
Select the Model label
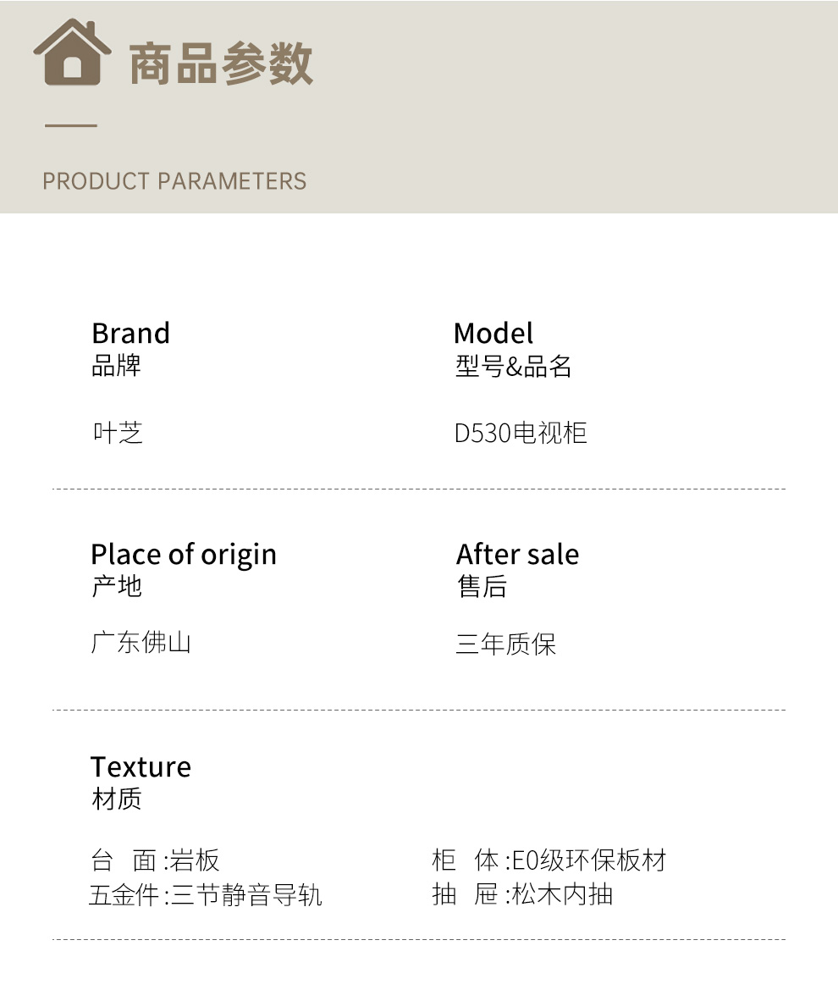[493, 333]
